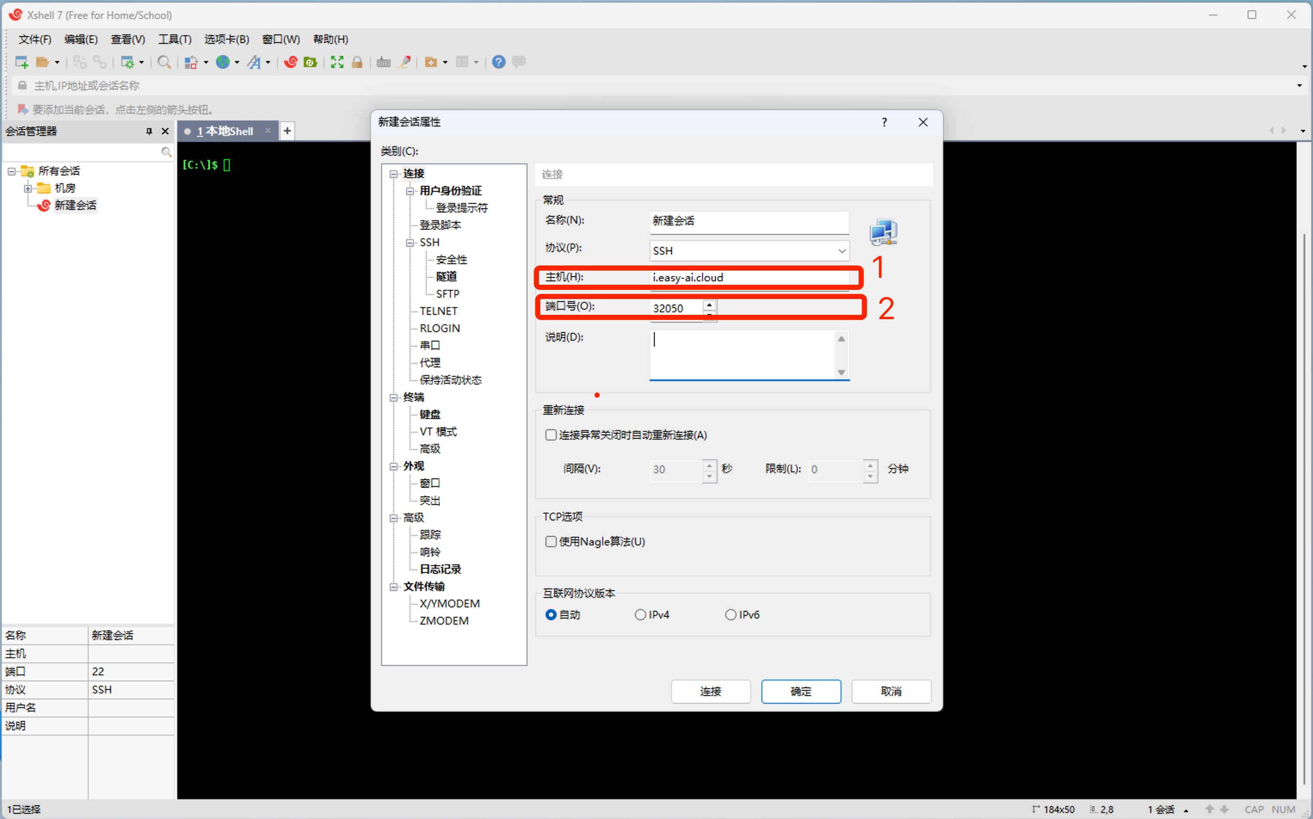Close the Session Manager panel
This screenshot has width=1313, height=819.
coord(165,131)
